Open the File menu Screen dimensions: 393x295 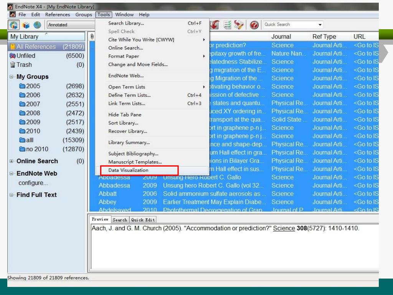tap(22, 15)
